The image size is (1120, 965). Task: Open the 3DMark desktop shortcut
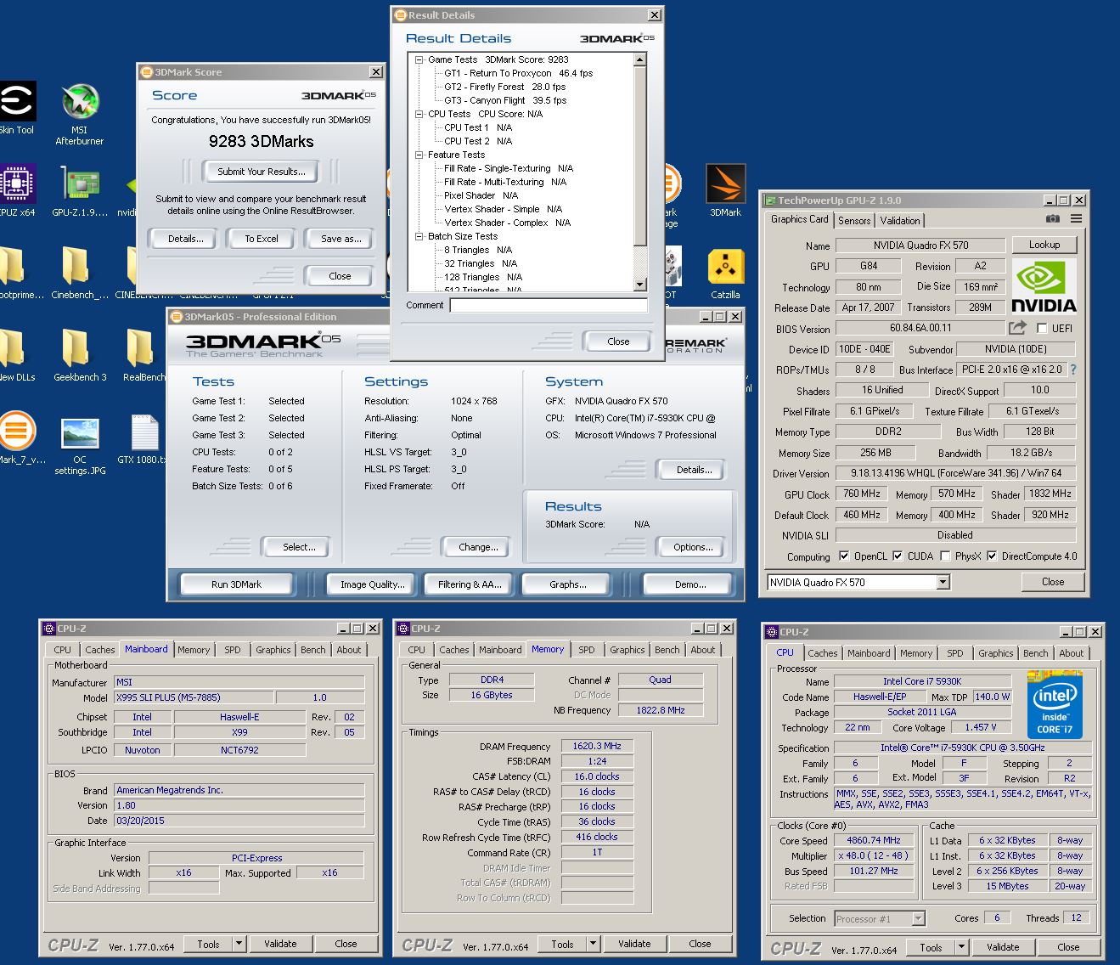coord(725,191)
